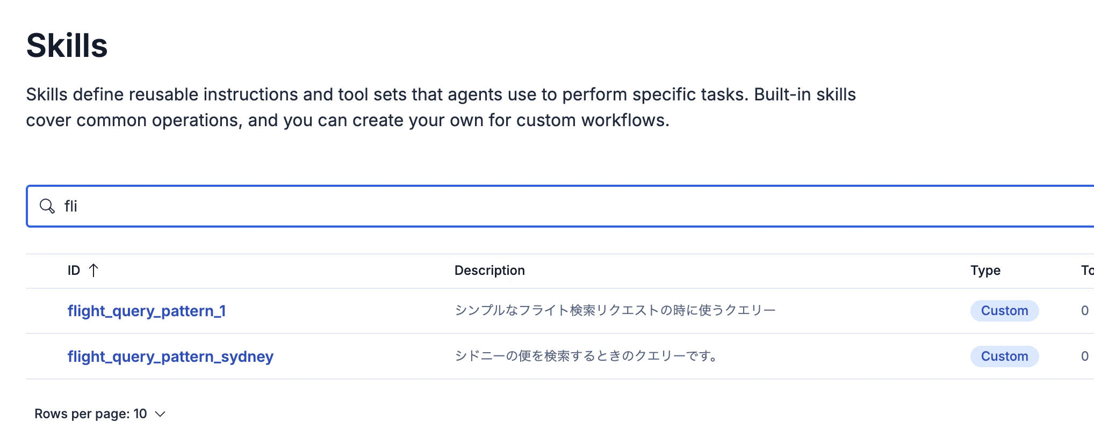The width and height of the screenshot is (1094, 437).
Task: Click the partially visible "To" column header
Action: (x=1086, y=270)
